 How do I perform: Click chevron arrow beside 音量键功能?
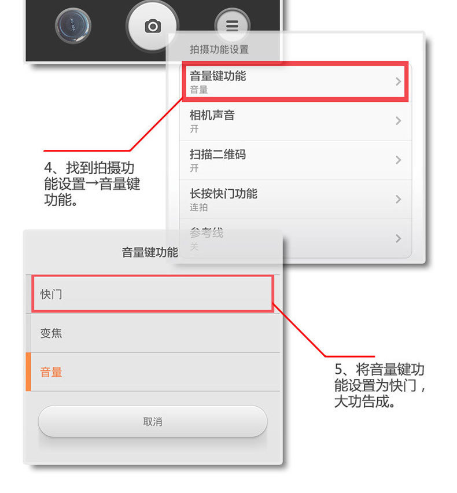398,82
